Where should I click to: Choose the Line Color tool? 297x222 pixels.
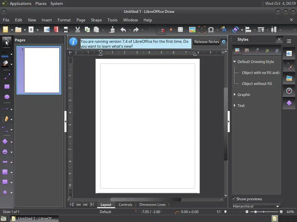point(5,54)
